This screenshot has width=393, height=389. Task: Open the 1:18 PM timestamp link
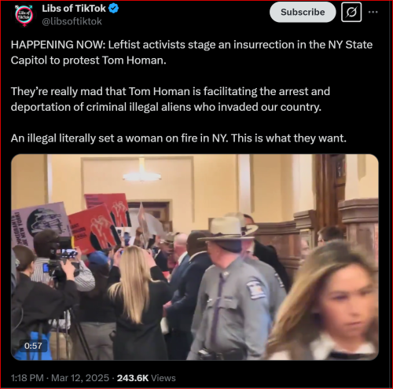coord(28,378)
